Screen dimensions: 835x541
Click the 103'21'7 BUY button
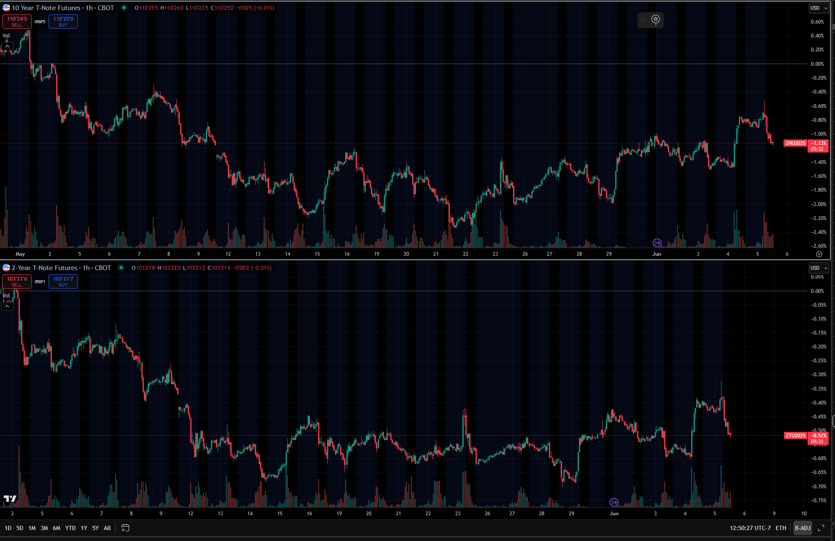coord(63,281)
